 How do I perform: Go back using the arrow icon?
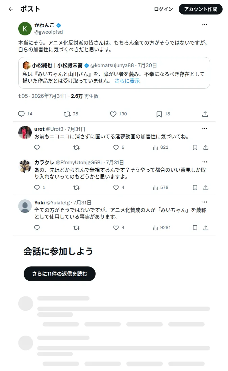pyautogui.click(x=11, y=9)
